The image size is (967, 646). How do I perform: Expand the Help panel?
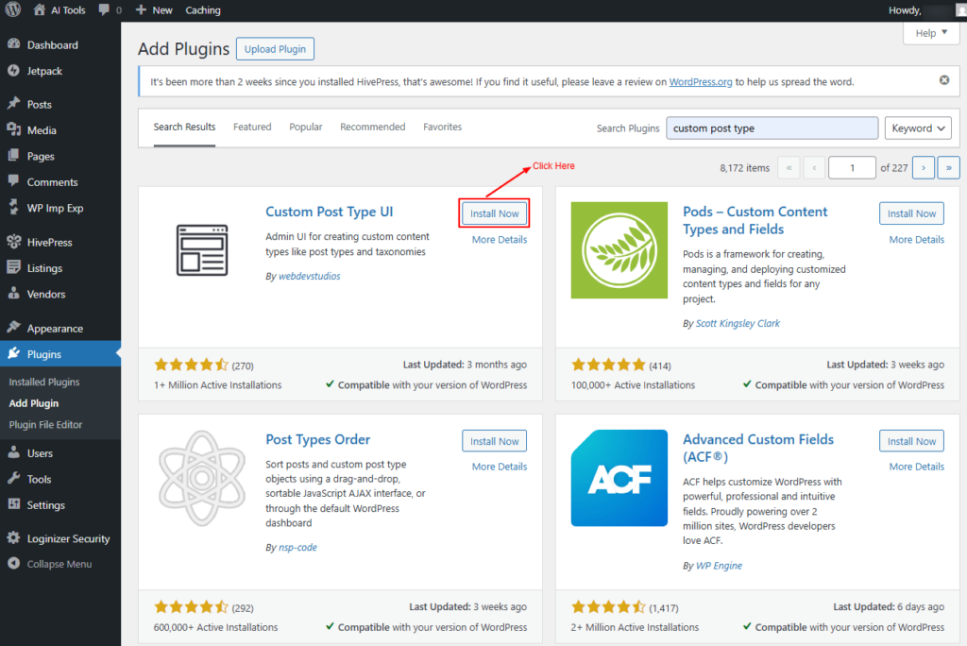click(x=931, y=33)
